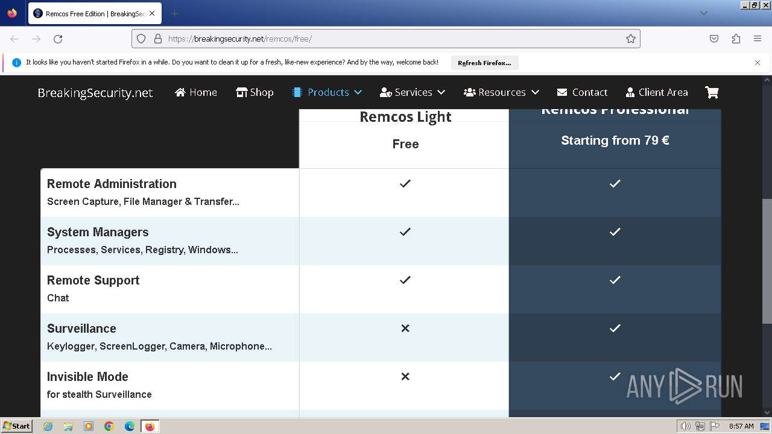Open the shopping cart icon

(712, 92)
